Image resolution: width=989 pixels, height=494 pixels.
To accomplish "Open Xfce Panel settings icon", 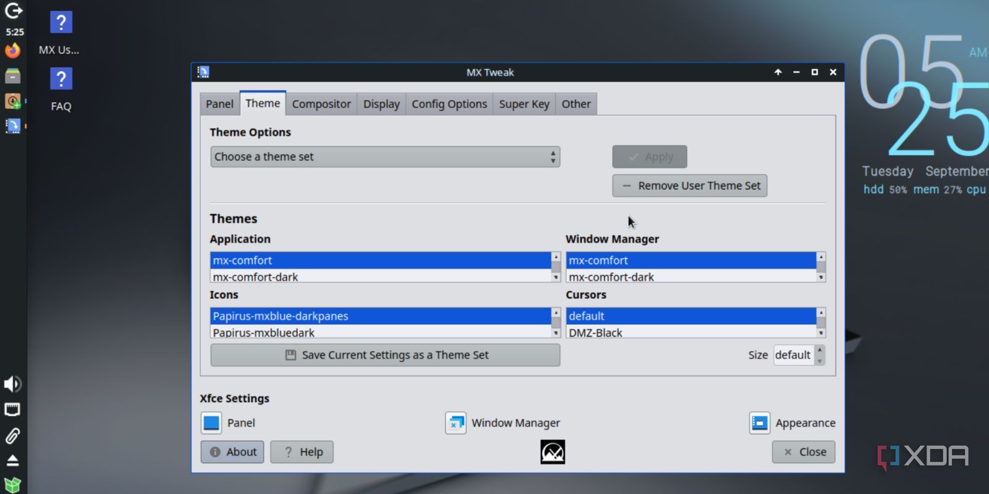I will click(211, 423).
